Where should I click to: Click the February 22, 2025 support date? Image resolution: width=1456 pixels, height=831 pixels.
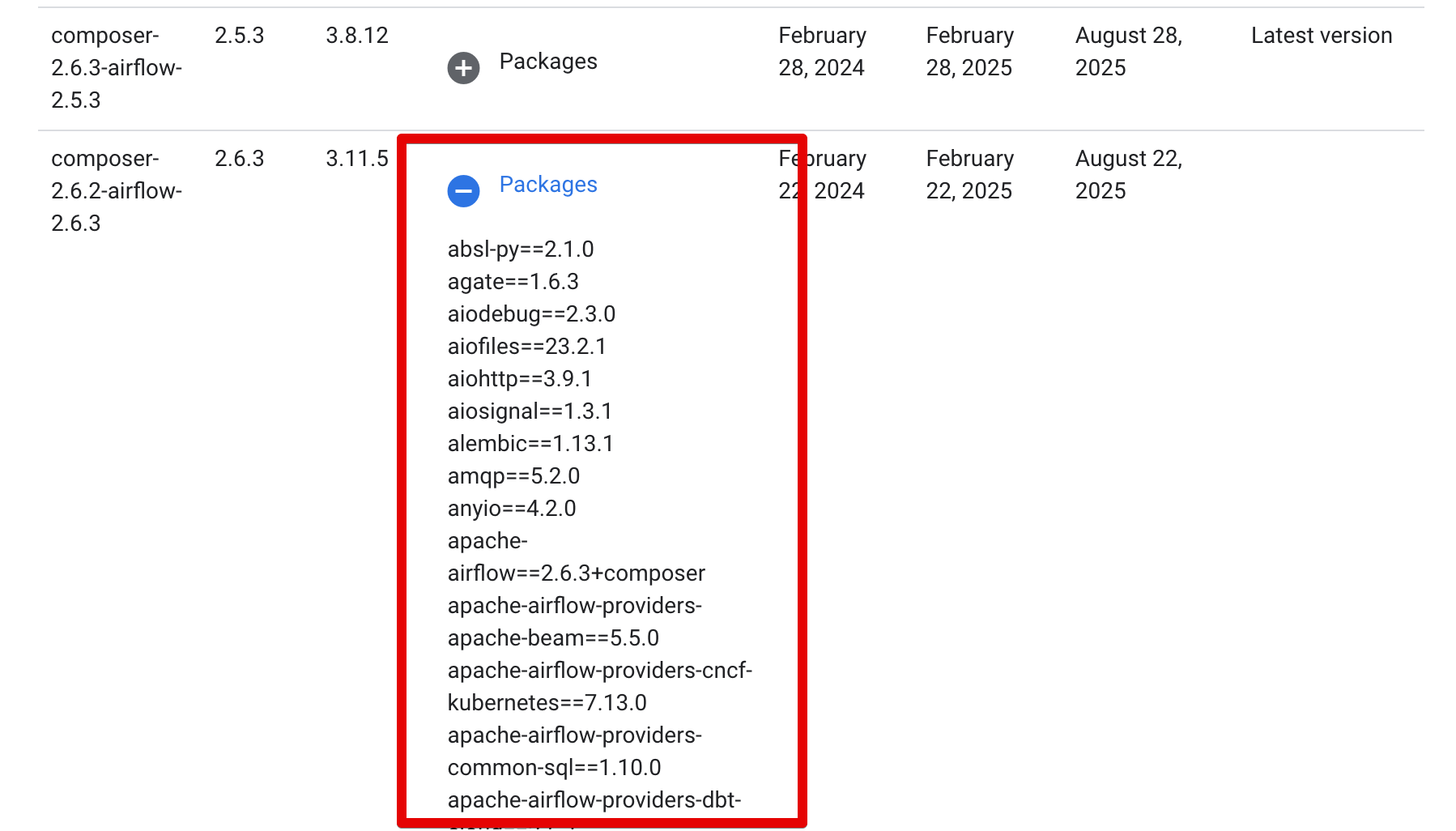pyautogui.click(x=969, y=174)
